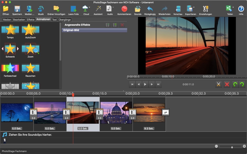Open Einstellungen settings
The height and width of the screenshot is (154, 247).
click(x=205, y=10)
